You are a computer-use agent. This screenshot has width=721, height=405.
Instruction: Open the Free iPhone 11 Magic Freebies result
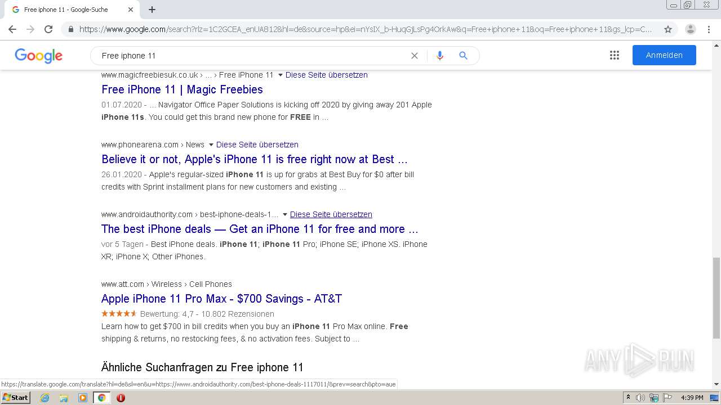coord(182,89)
